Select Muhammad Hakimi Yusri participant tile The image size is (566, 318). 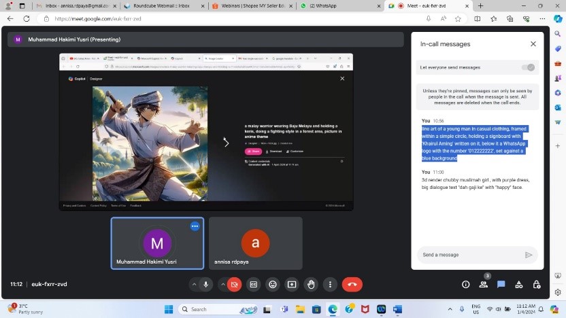(x=157, y=243)
